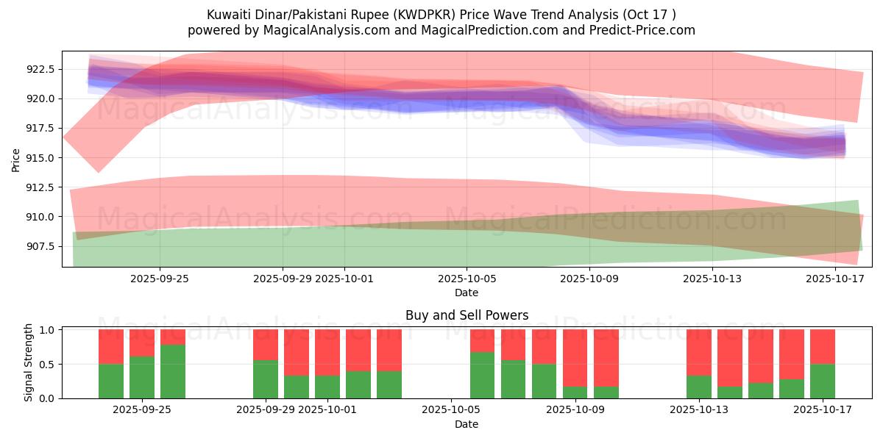Viewport: 883px width, 441px height.
Task: Click the 'Date' label under the price chart
Action: click(x=467, y=293)
